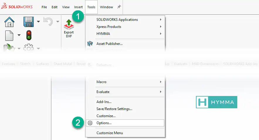Viewport: 259px width, 140px height.
Task: Click the Options gear icon
Action: click(90, 123)
